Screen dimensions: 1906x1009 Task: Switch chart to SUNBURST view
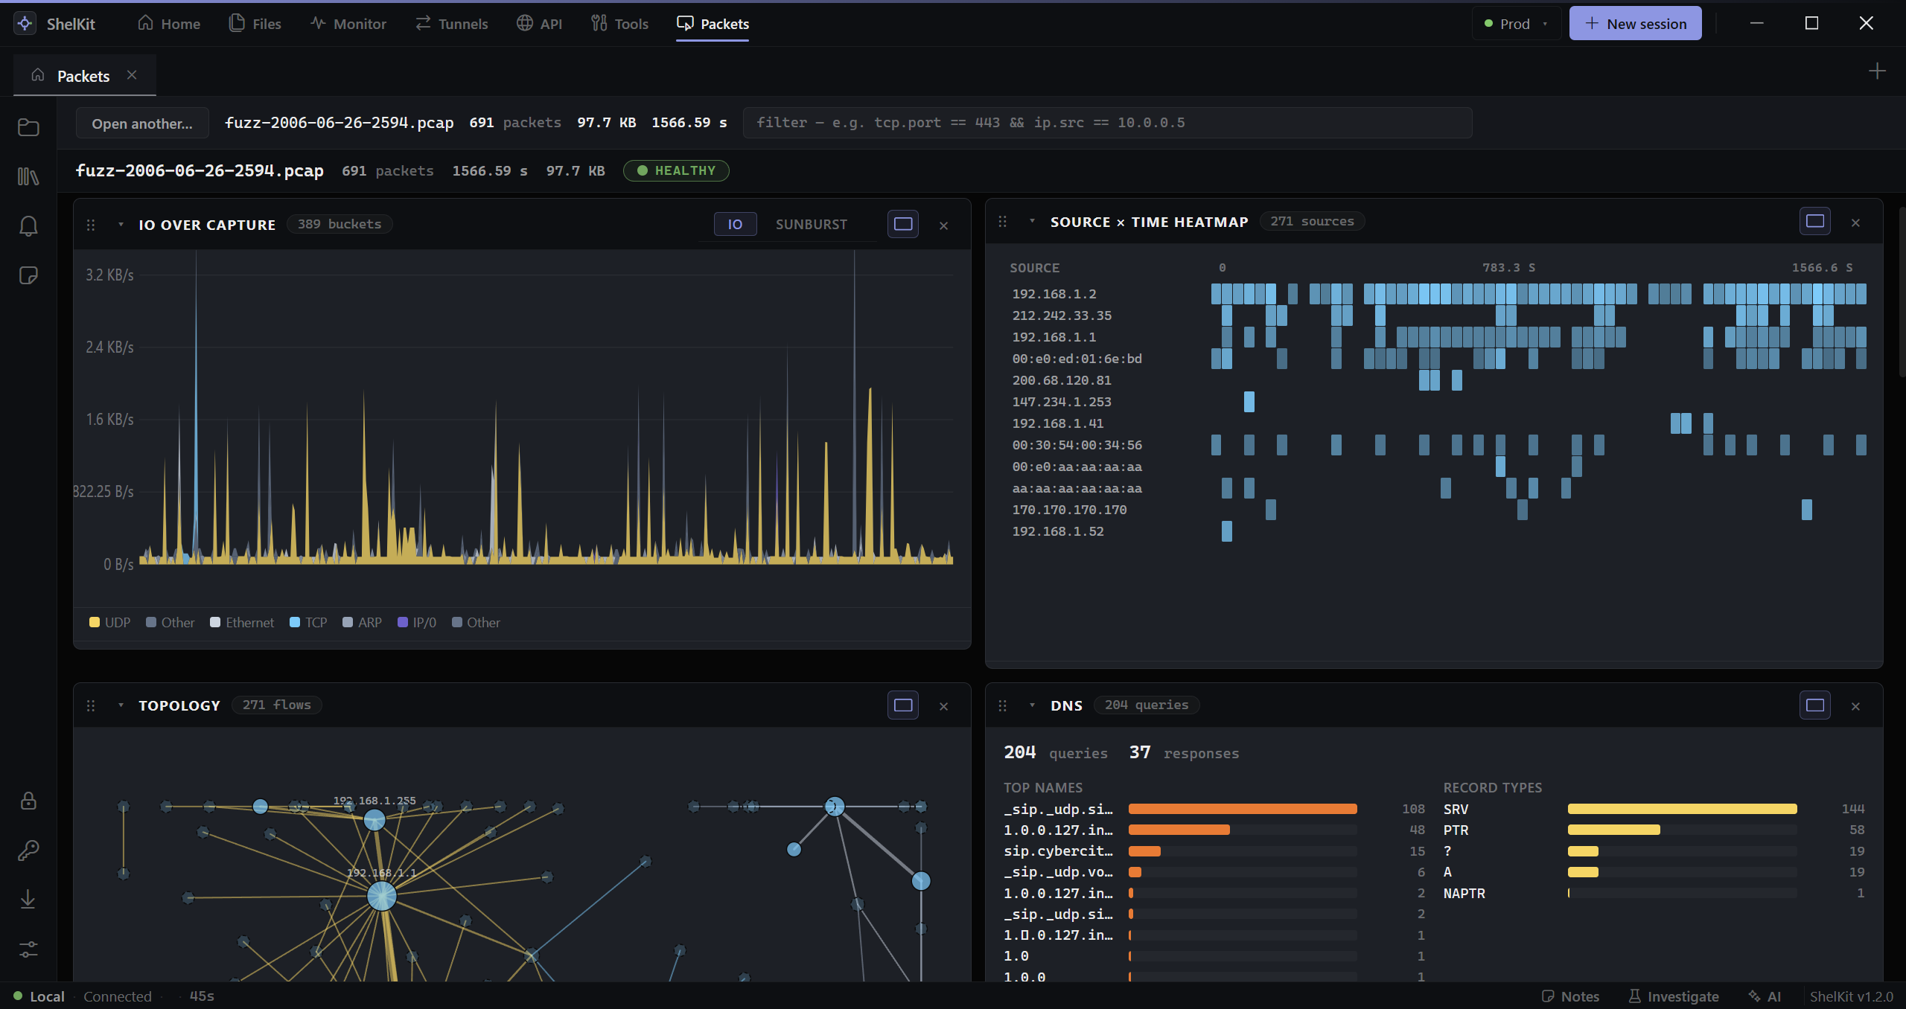click(x=812, y=224)
